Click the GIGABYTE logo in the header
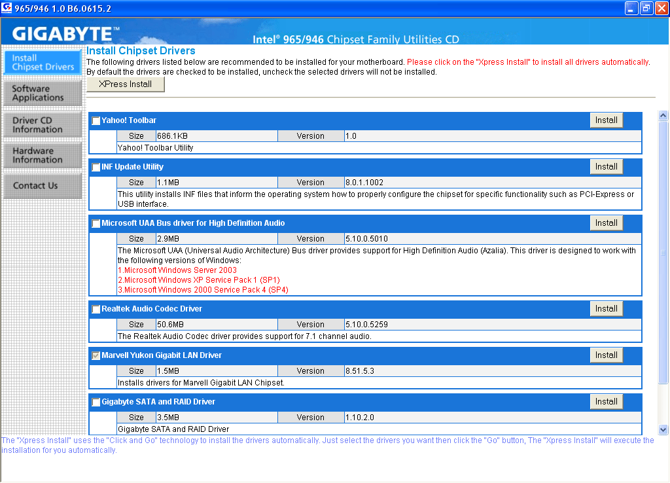Screen dimensions: 670x483 (x=65, y=34)
